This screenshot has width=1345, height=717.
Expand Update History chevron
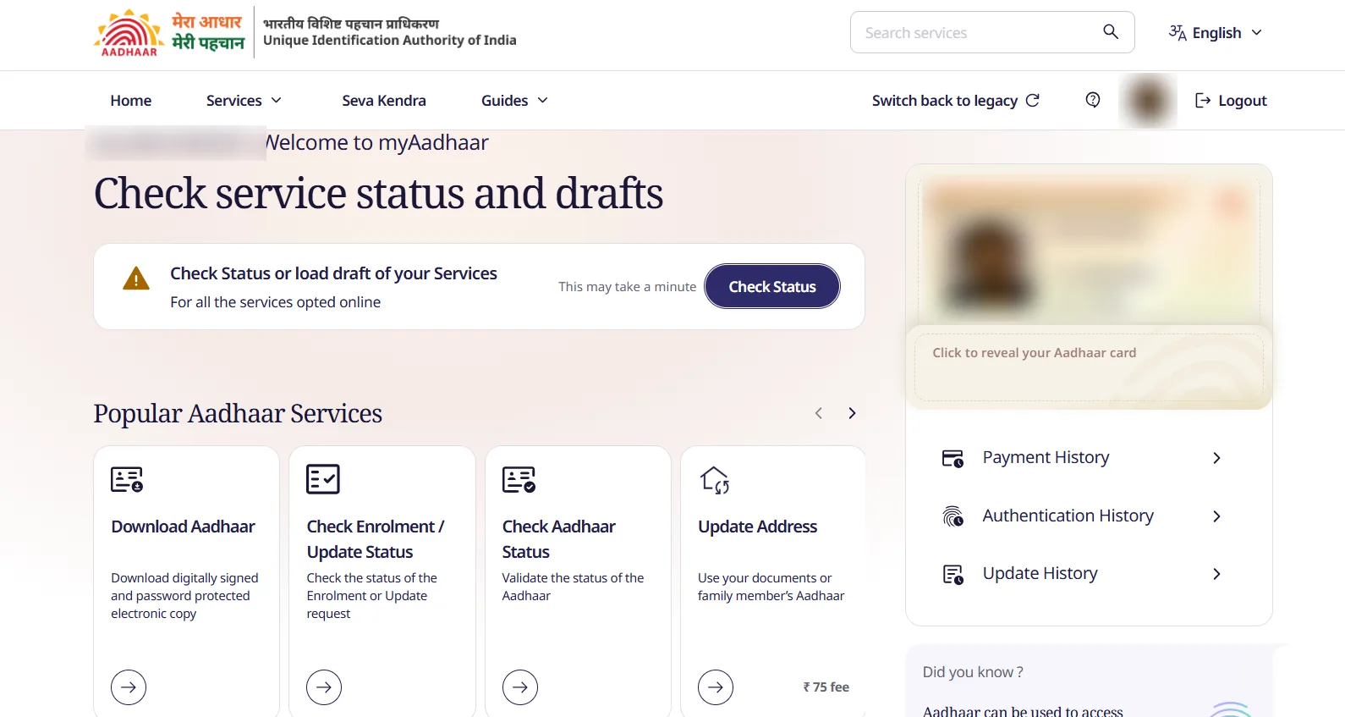click(1216, 574)
